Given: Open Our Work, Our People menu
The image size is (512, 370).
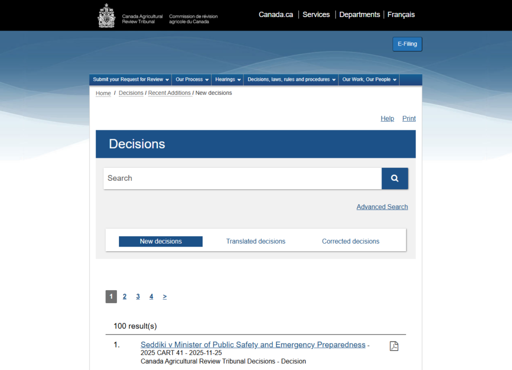Looking at the screenshot, I should click(x=369, y=79).
